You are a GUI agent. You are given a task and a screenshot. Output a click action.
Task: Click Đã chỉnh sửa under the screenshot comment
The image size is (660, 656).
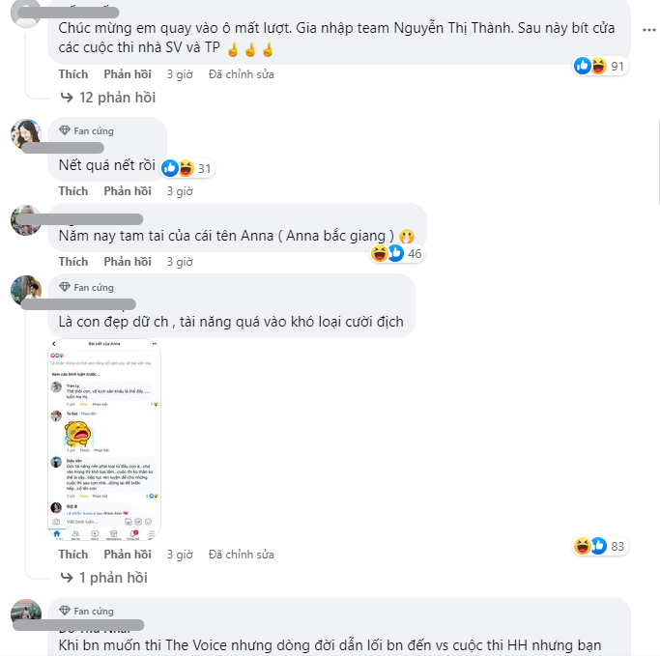point(242,555)
